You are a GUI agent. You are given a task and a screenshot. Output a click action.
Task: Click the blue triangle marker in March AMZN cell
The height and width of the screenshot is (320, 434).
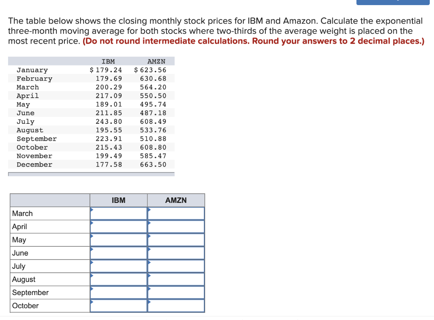coord(149,210)
